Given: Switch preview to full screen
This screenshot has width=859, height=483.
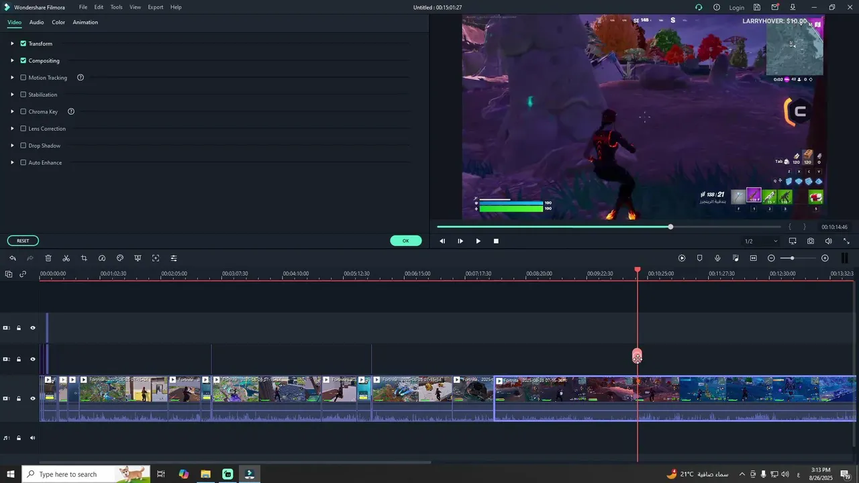Looking at the screenshot, I should [x=846, y=241].
